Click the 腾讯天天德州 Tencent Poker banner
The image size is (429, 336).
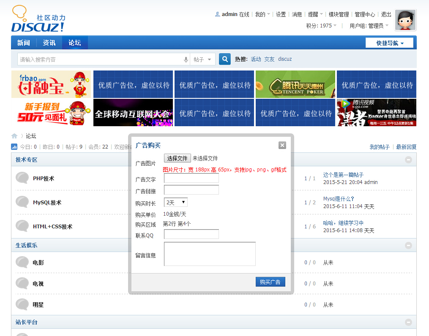pos(295,84)
